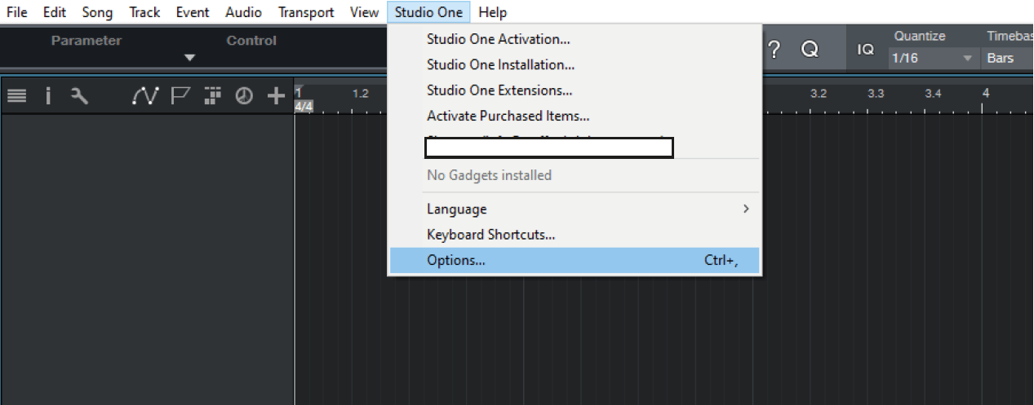Open Options... from the menu
This screenshot has width=1034, height=405.
(575, 261)
